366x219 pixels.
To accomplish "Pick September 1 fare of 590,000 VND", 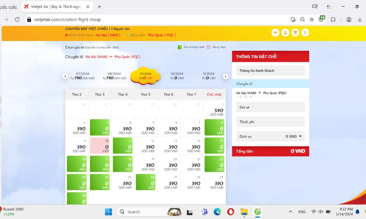I will (x=214, y=109).
